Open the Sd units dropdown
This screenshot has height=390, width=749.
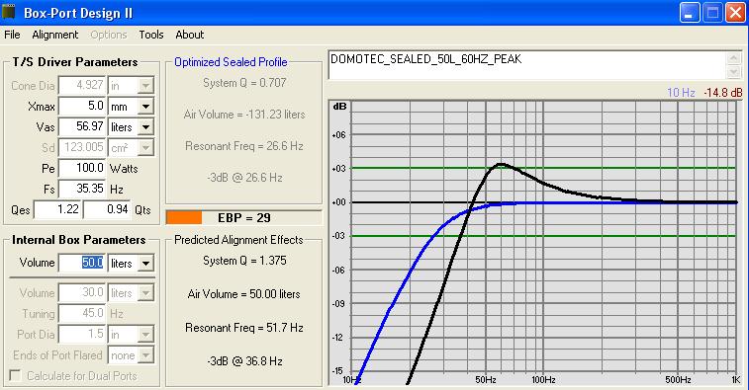(x=145, y=148)
